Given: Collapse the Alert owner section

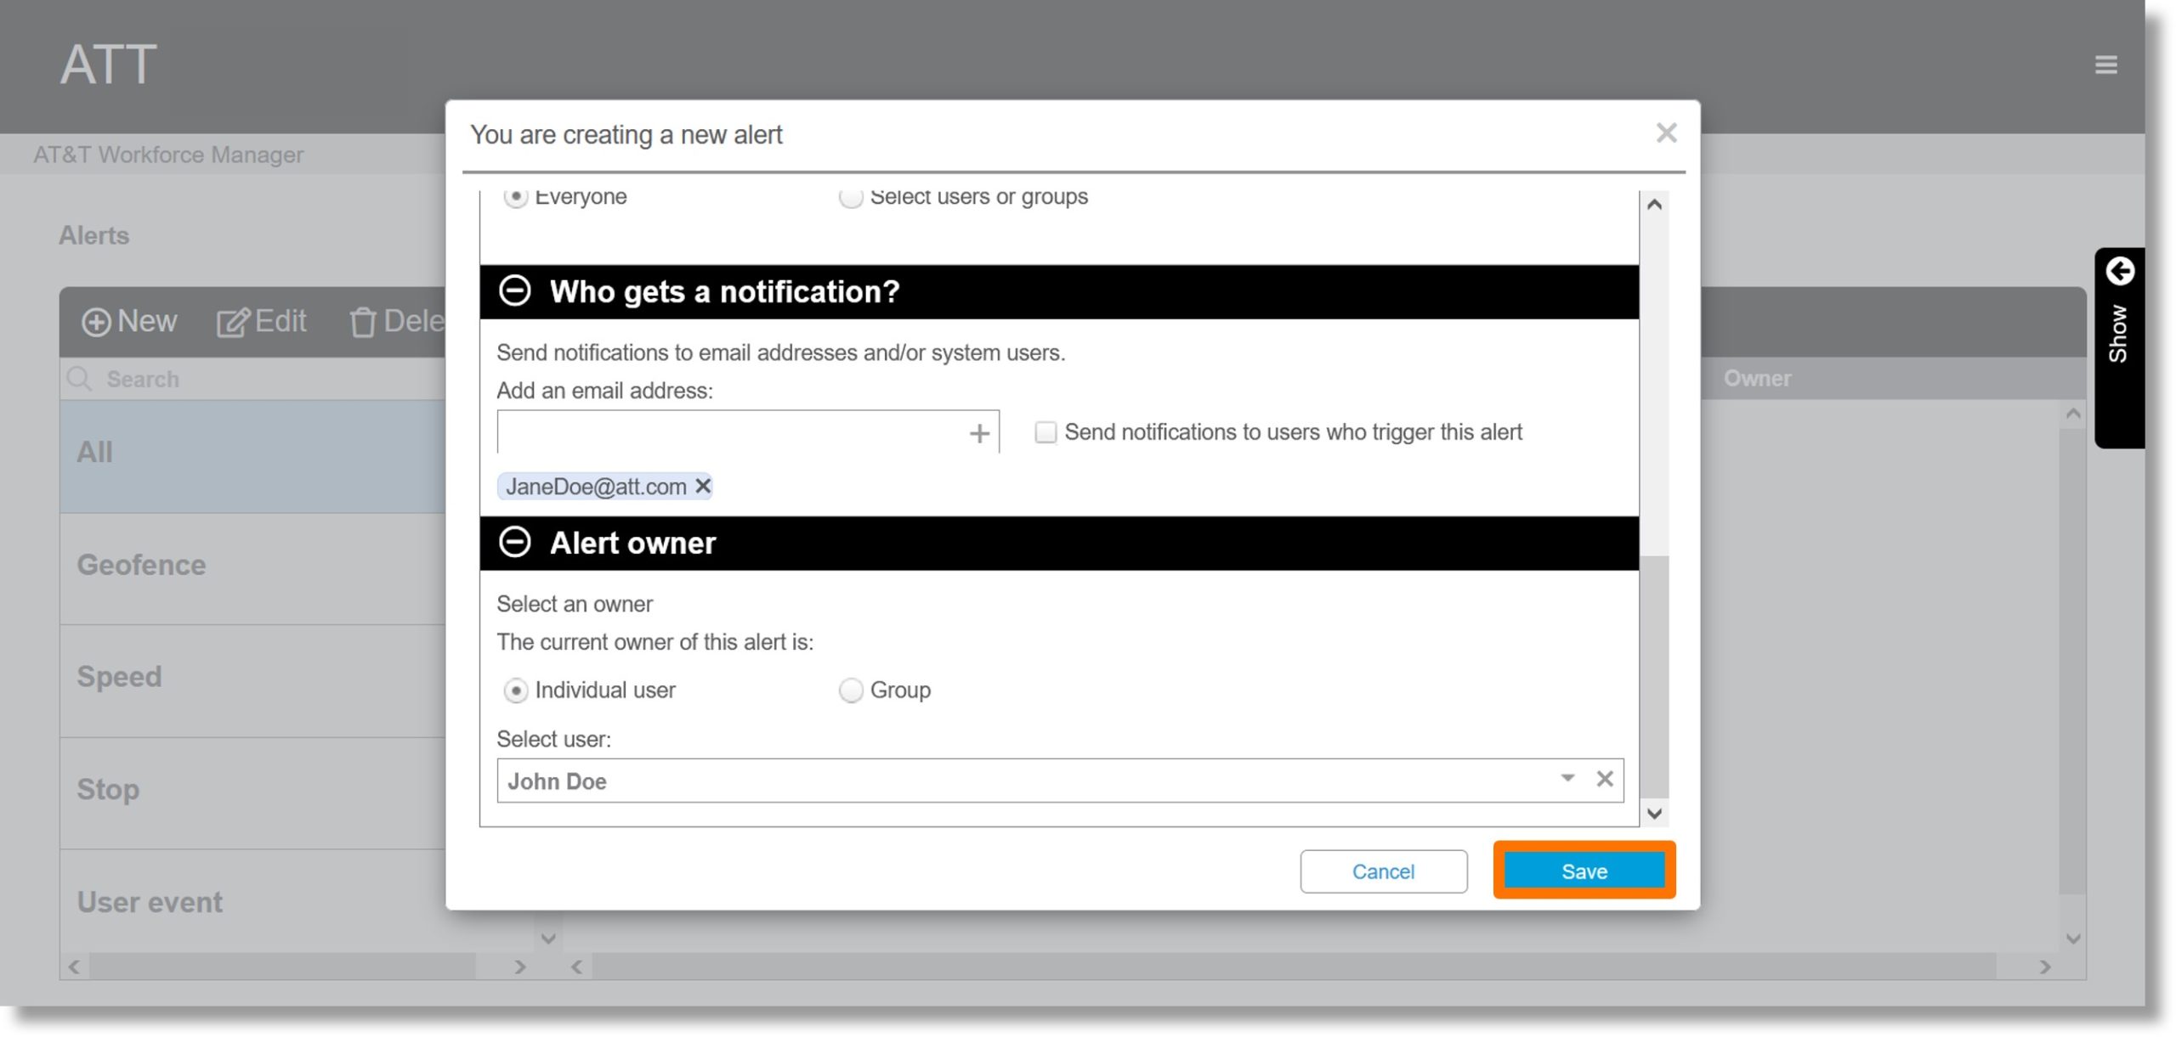Looking at the screenshot, I should coord(514,542).
